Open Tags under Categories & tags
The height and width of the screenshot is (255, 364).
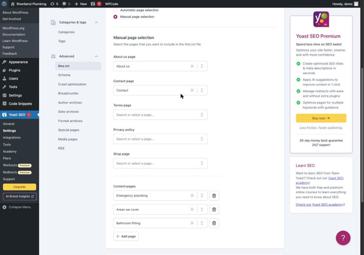click(62, 41)
